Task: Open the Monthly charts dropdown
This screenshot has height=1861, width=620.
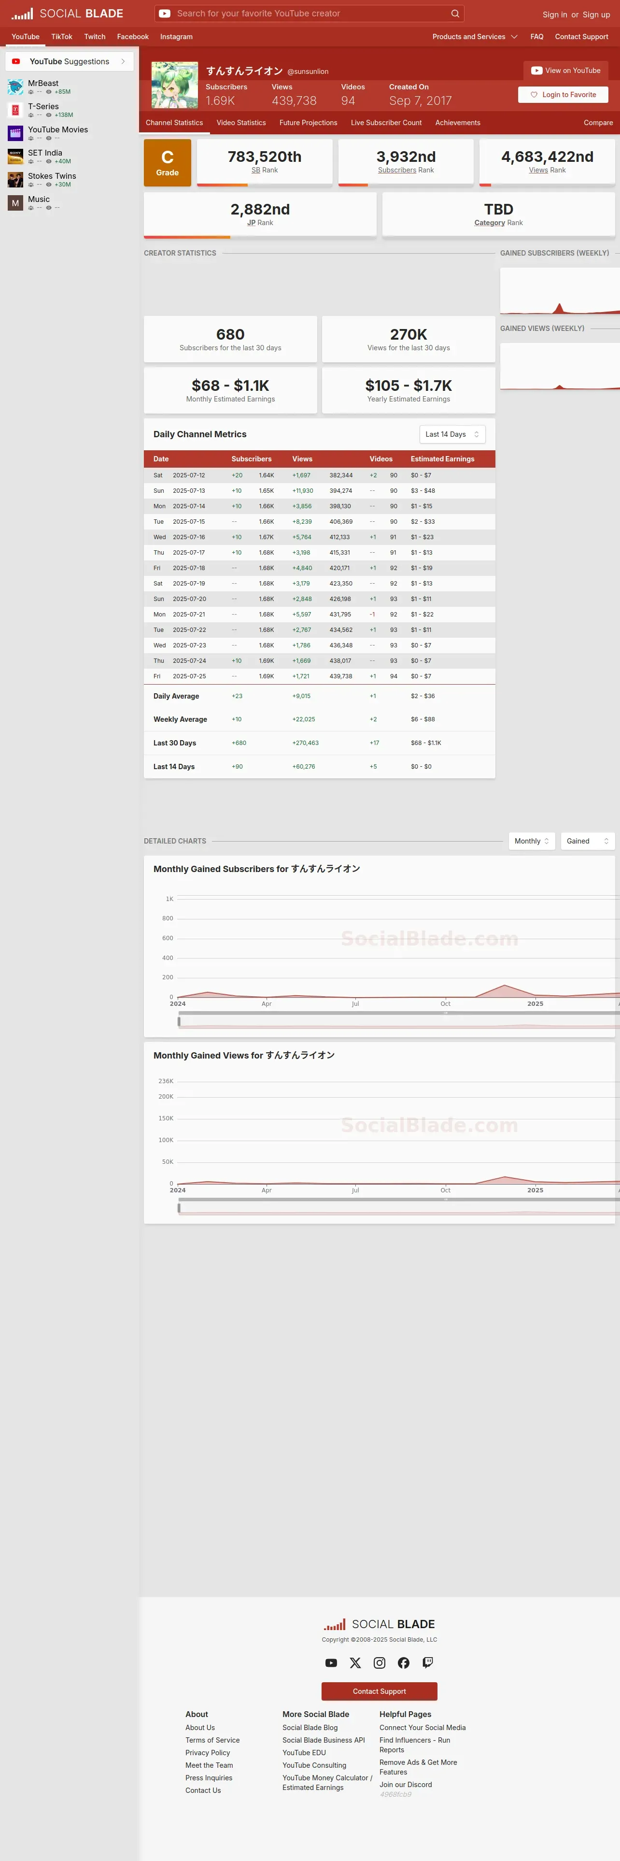Action: [x=532, y=841]
